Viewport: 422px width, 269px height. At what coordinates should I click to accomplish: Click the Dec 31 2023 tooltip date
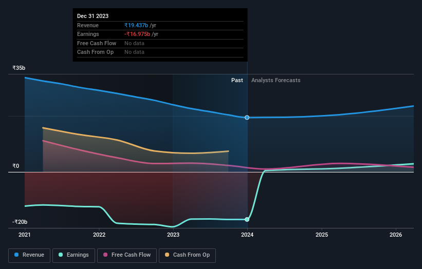(x=93, y=16)
